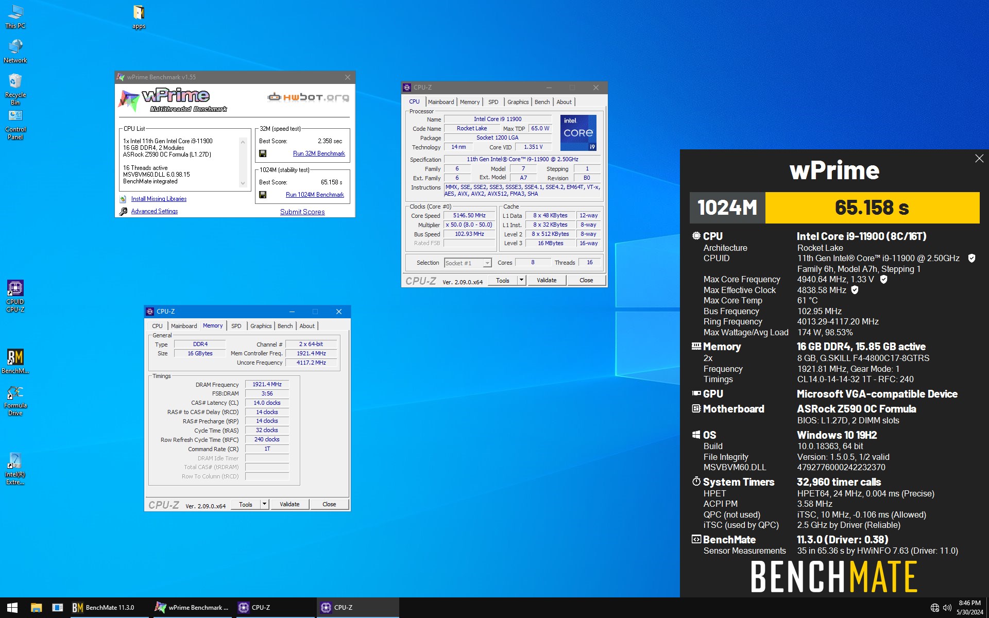
Task: Click the Core Speed value field
Action: point(469,216)
